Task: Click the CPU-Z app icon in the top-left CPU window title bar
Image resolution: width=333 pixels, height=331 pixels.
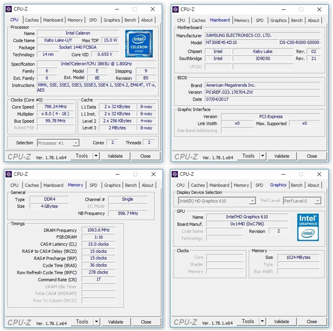Action: pyautogui.click(x=9, y=9)
